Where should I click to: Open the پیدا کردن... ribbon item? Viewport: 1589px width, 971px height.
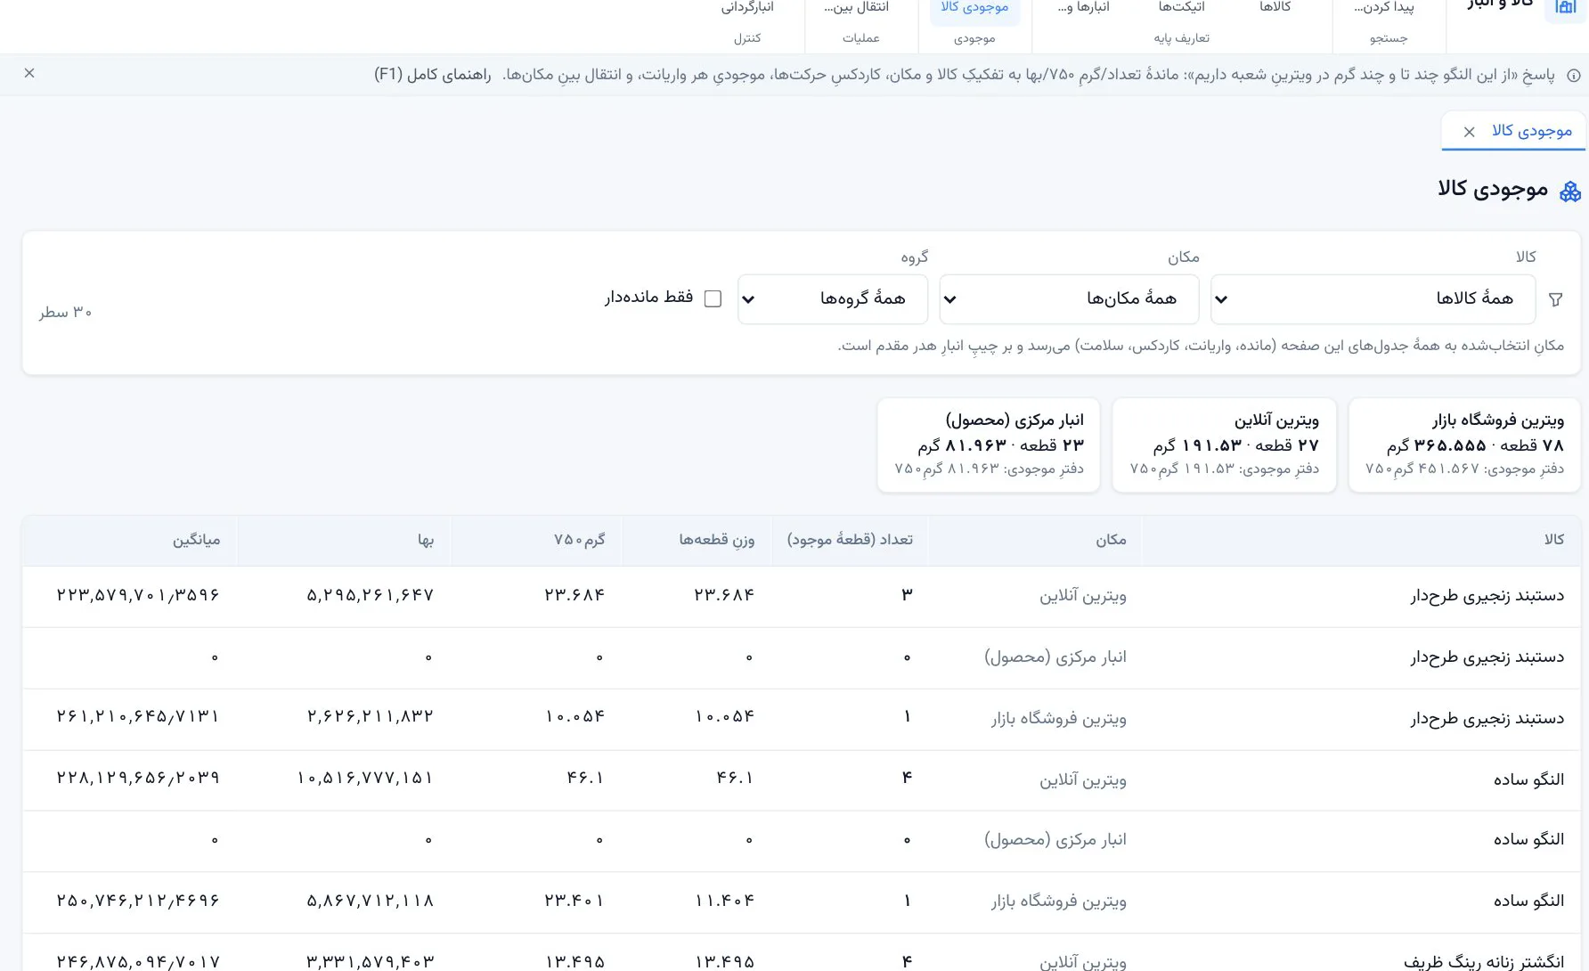click(x=1384, y=9)
